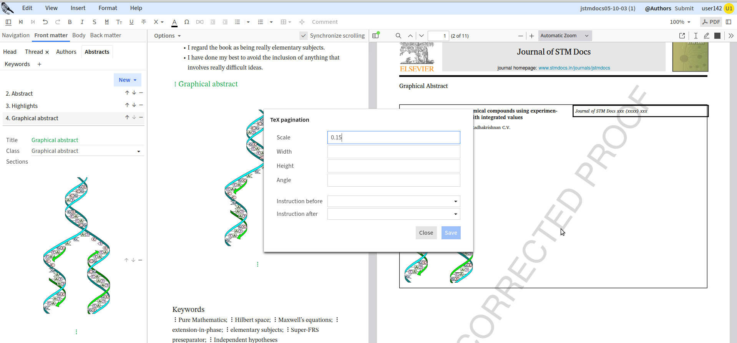Insert special character using Omega icon

(187, 22)
